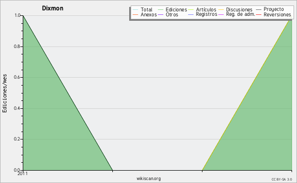Click the Anexos legend label
The image size is (297, 183).
[148, 14]
